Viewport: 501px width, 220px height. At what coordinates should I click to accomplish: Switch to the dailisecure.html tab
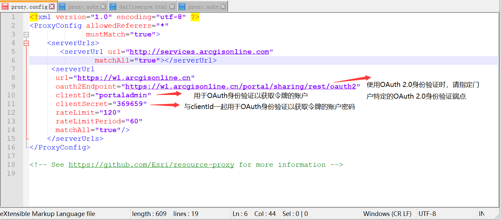tap(143, 6)
